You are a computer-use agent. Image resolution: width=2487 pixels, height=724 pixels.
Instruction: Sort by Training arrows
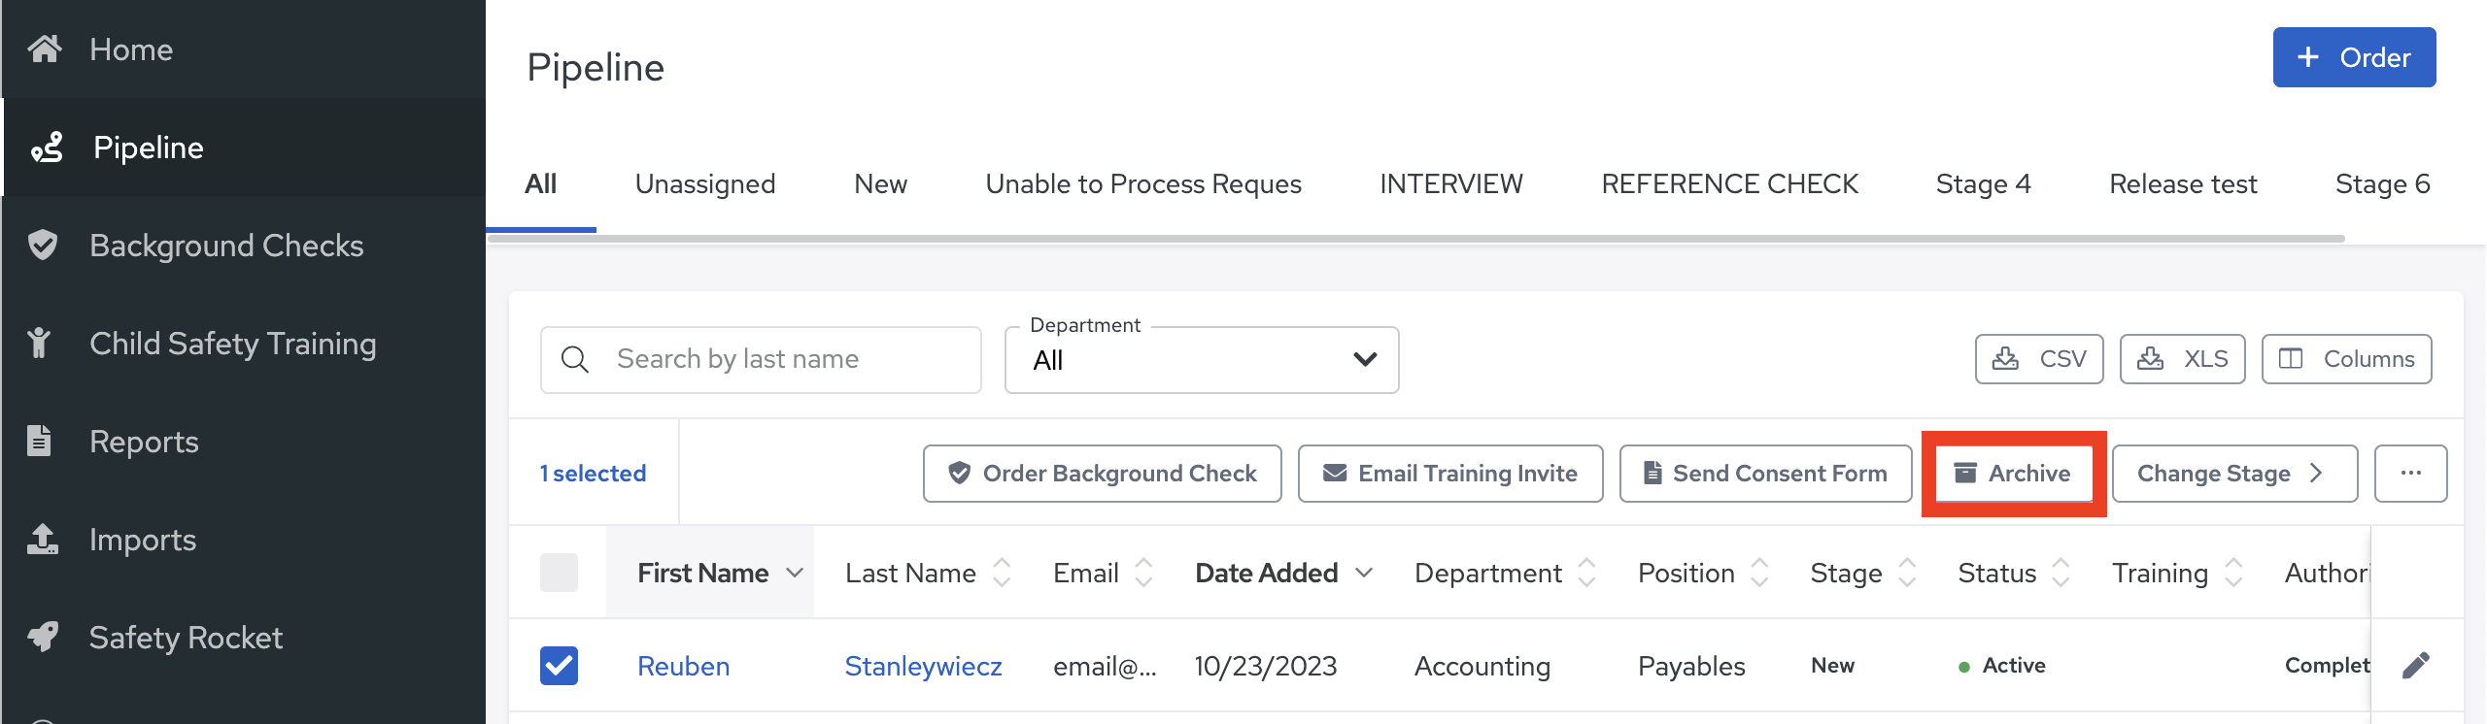pyautogui.click(x=2233, y=573)
